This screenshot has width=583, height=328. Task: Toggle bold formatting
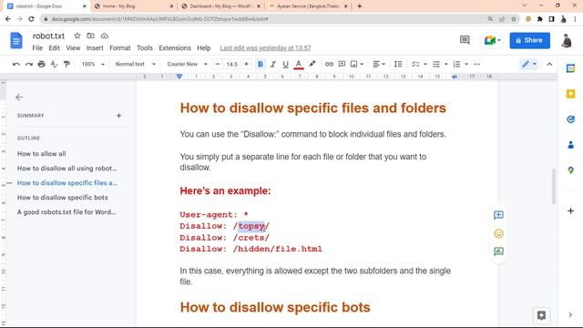[261, 65]
